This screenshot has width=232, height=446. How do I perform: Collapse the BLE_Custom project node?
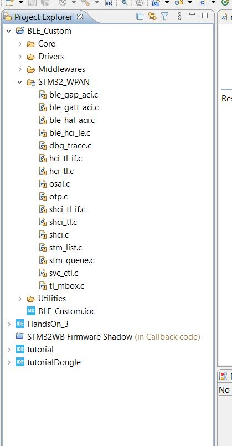click(x=9, y=30)
